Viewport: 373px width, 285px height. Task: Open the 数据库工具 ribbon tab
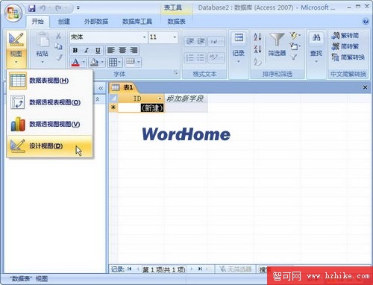(x=137, y=22)
